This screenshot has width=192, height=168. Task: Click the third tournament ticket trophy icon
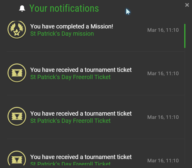click(x=17, y=158)
